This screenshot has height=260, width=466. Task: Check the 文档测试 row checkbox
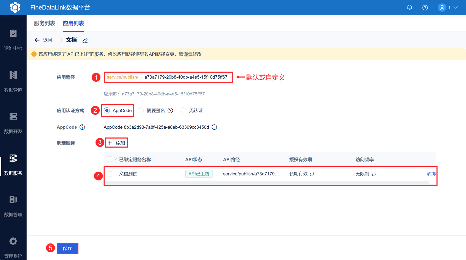pyautogui.click(x=110, y=174)
